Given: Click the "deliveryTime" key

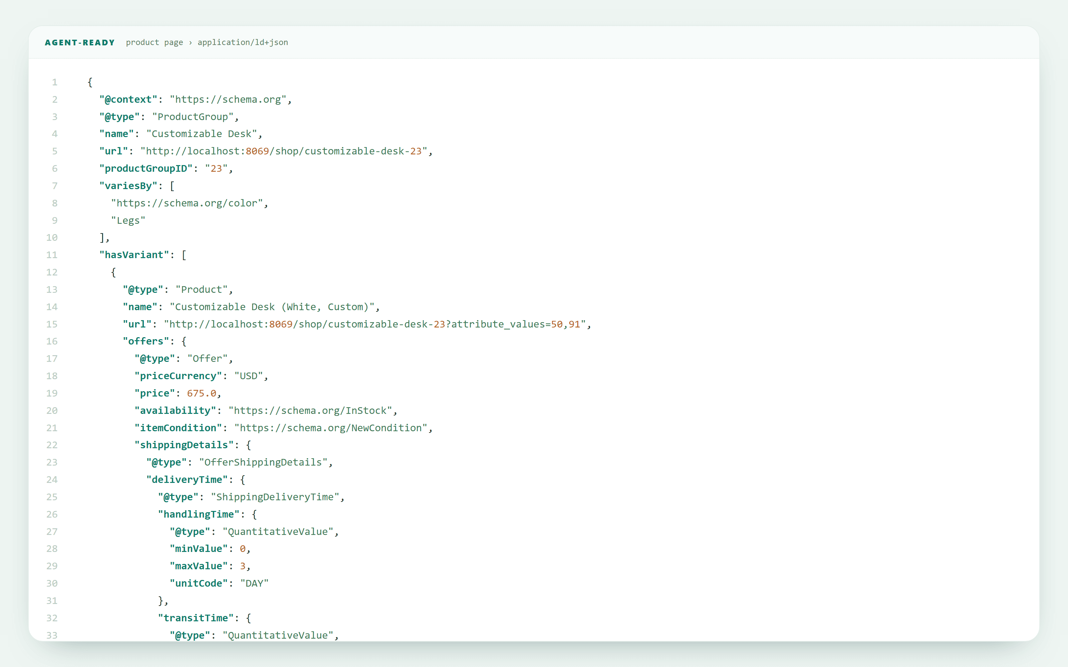Looking at the screenshot, I should click(x=187, y=480).
